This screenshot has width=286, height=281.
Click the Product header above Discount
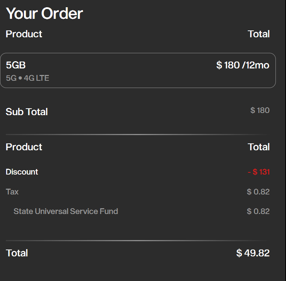[x=24, y=147]
